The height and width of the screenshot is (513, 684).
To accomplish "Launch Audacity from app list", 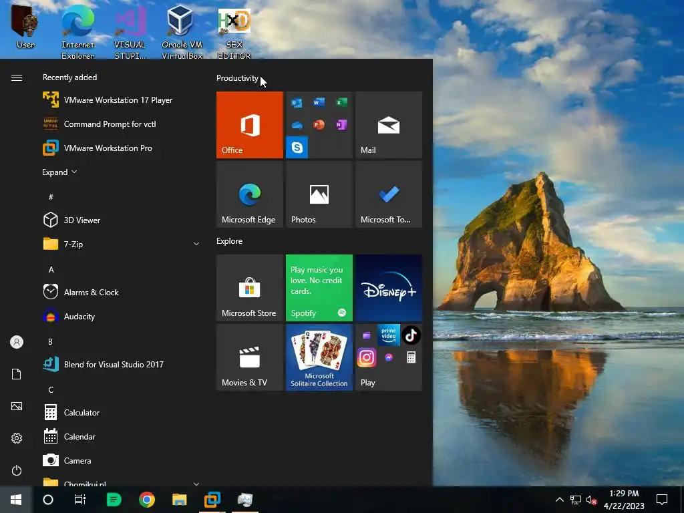I will pos(118,316).
